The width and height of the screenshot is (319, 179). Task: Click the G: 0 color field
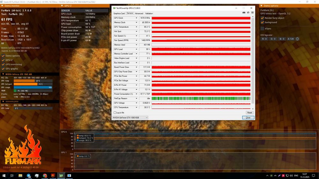273,39
